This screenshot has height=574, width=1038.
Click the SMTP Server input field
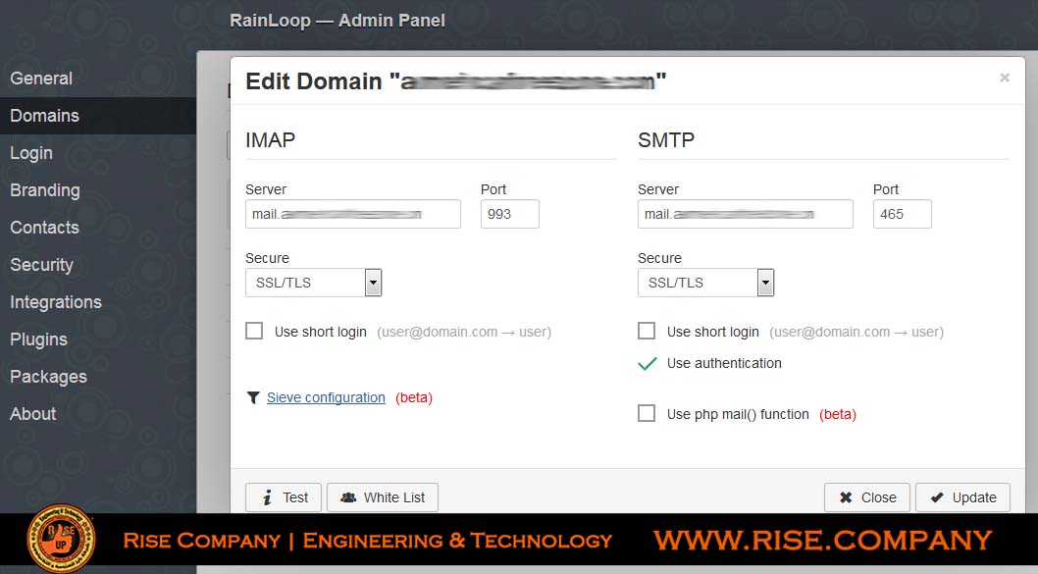pyautogui.click(x=746, y=214)
